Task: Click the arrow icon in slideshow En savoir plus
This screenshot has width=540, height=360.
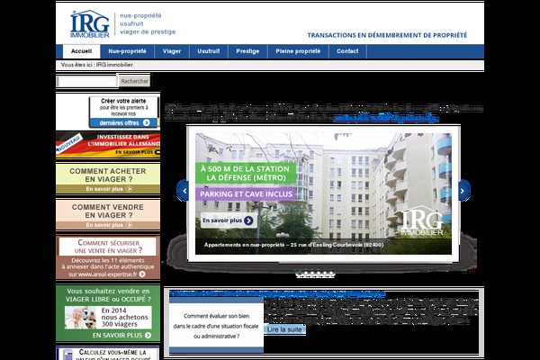Action: 248,220
